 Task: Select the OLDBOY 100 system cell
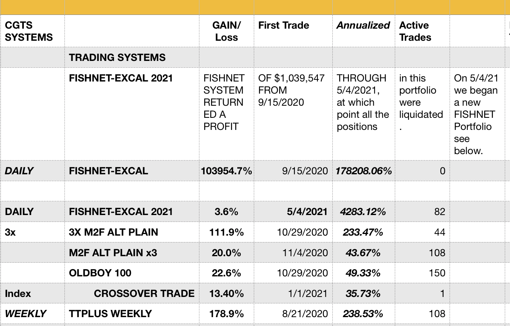point(132,273)
